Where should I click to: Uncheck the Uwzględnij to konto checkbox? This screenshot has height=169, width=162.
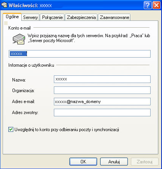point(11,130)
